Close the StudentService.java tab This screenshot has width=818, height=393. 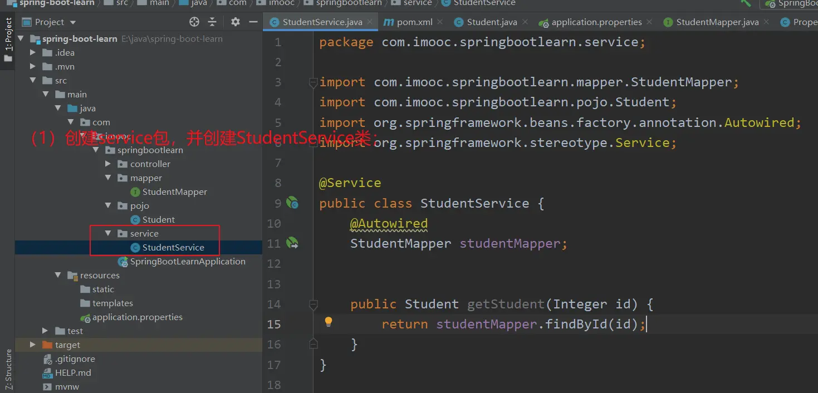coord(370,22)
